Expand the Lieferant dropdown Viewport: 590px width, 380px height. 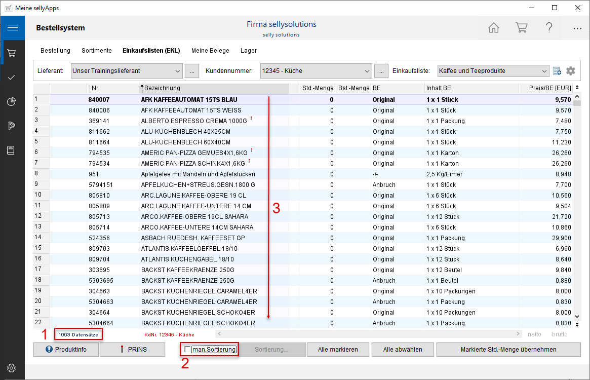pyautogui.click(x=177, y=71)
